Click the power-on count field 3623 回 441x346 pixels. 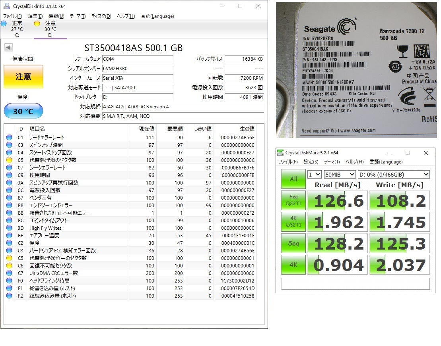click(x=245, y=88)
